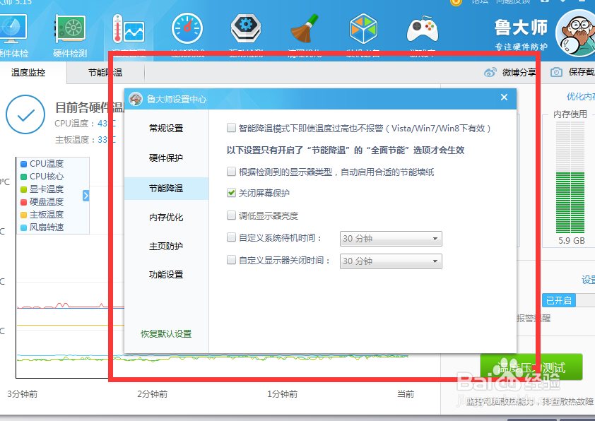595x421 pixels.
Task: Open the driver detection gear icon
Action: click(x=245, y=28)
